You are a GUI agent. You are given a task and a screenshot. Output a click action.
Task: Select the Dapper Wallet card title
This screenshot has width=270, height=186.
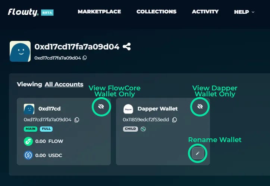(x=157, y=109)
